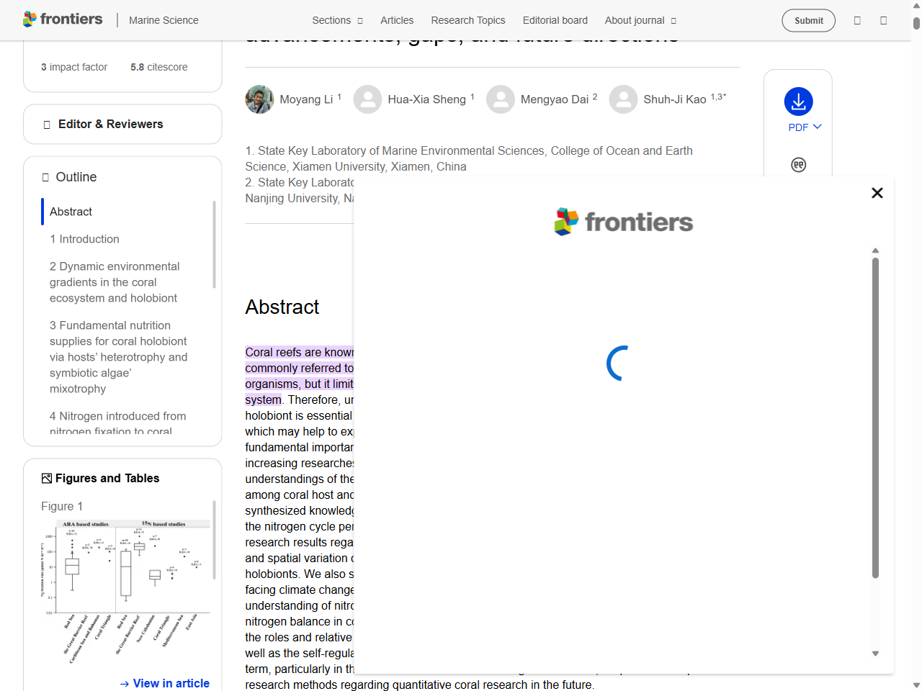Viewport: 922px width, 691px height.
Task: Click the Editor & Reviewers icon
Action: pyautogui.click(x=45, y=123)
